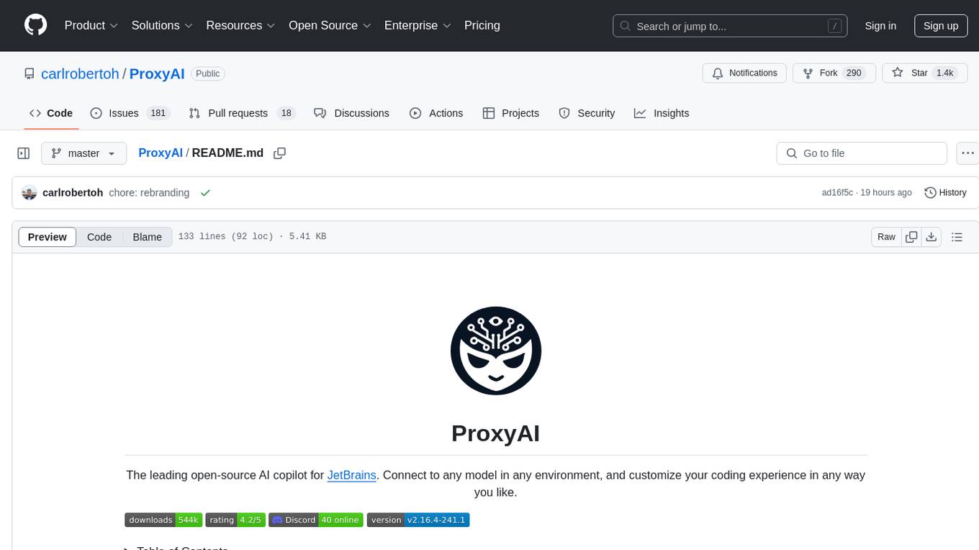Copy the README.md file path

(x=280, y=153)
